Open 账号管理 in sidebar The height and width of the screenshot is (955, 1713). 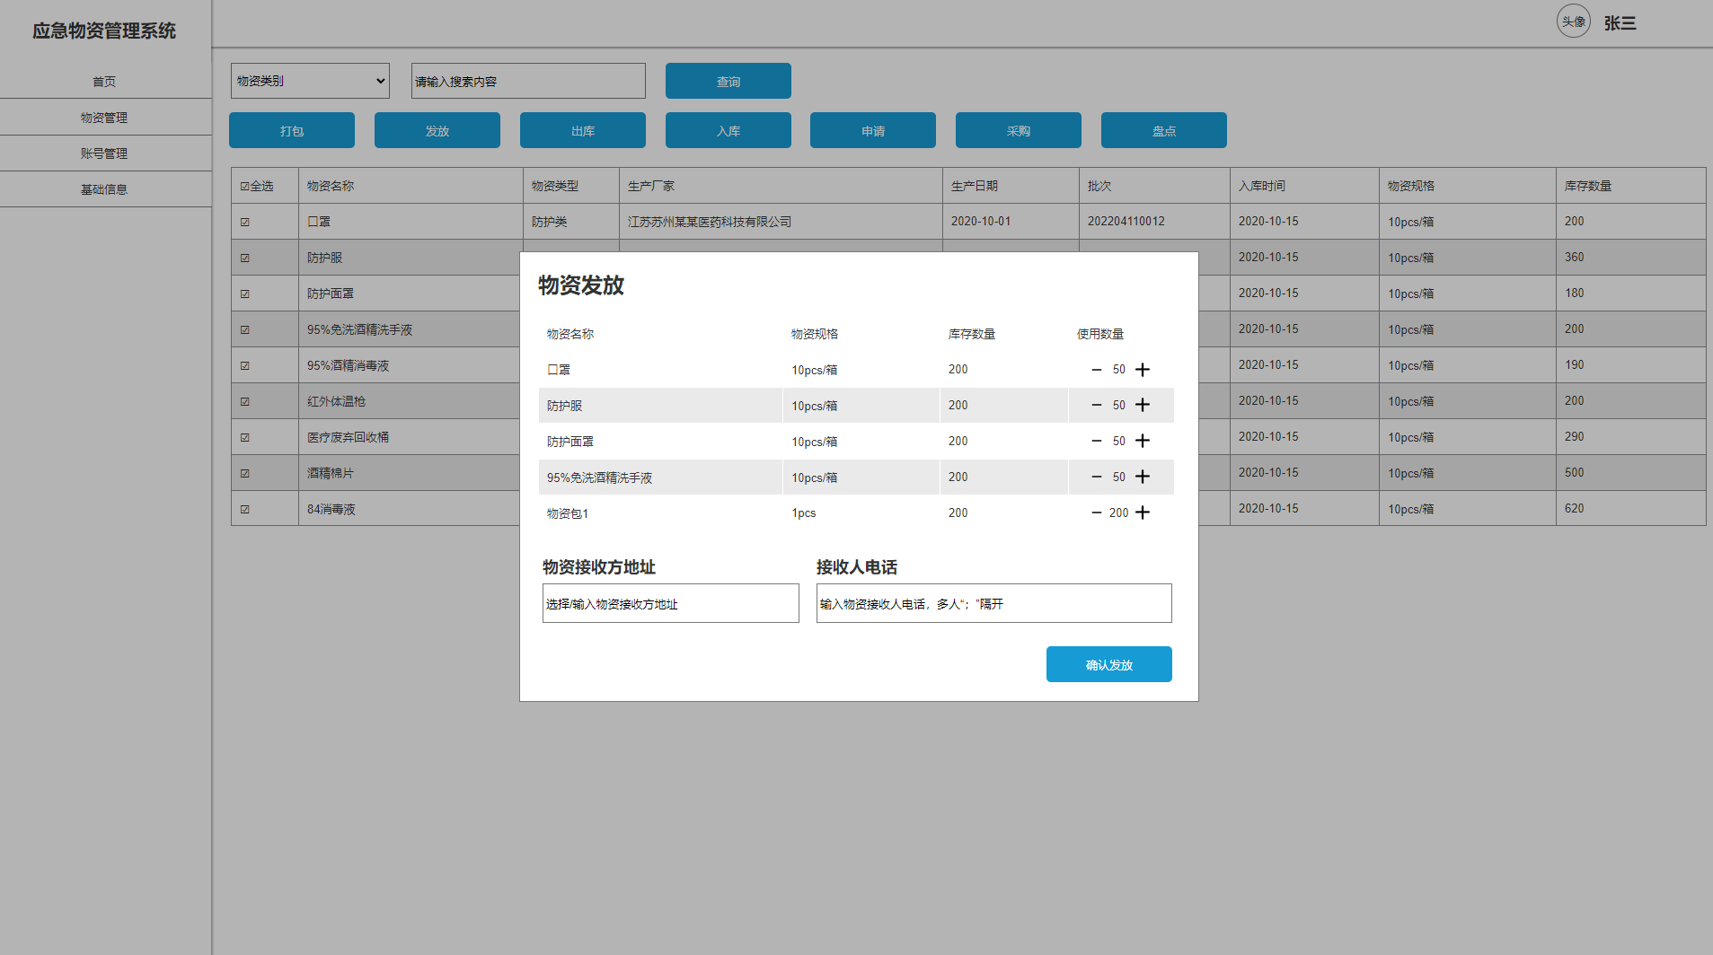pos(104,153)
